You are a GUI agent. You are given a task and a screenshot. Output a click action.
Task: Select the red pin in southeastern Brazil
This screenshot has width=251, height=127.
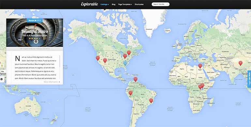(x=151, y=101)
